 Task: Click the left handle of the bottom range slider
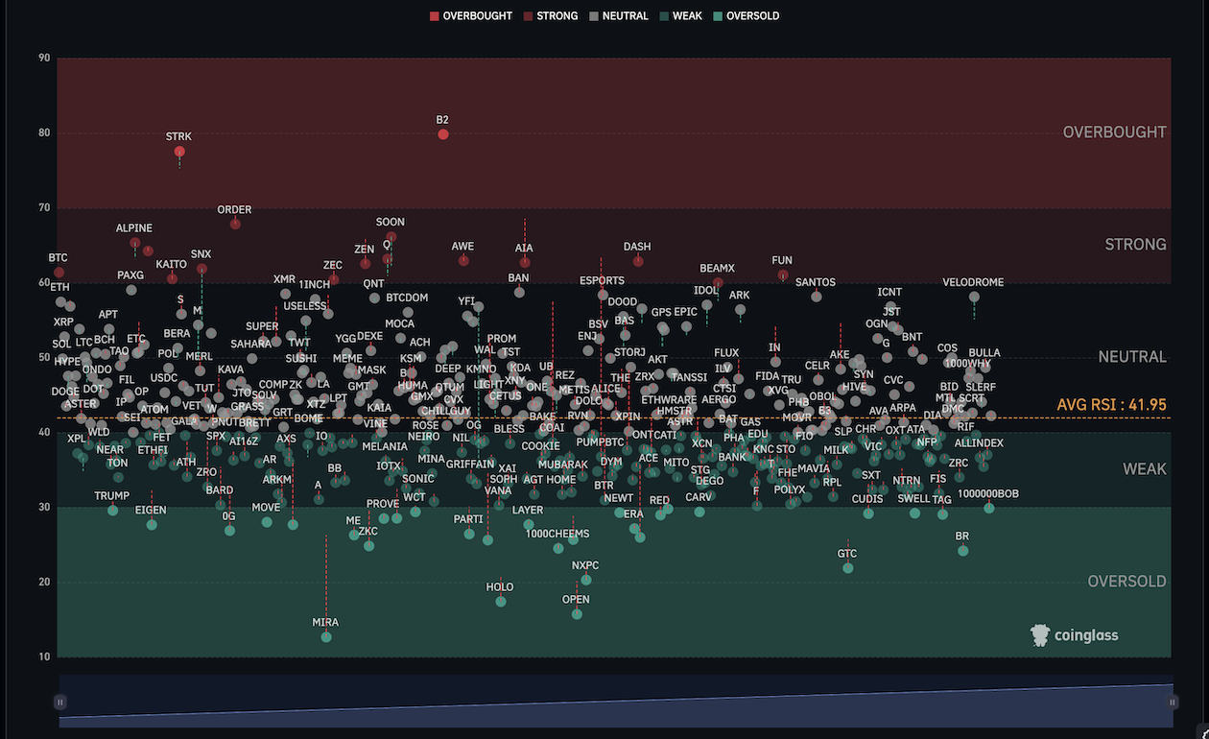(x=60, y=702)
